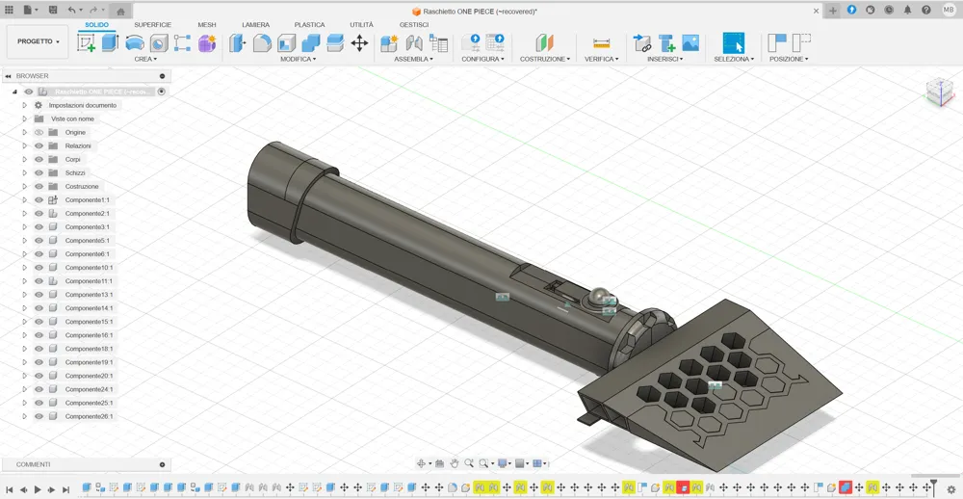Click the Home view icon
The image size is (963, 499).
(x=120, y=11)
